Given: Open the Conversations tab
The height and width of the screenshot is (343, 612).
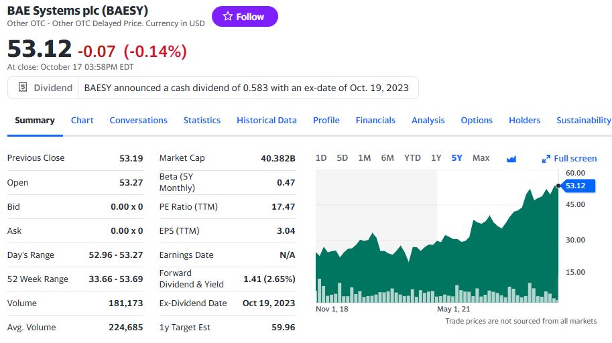Looking at the screenshot, I should click(x=138, y=120).
